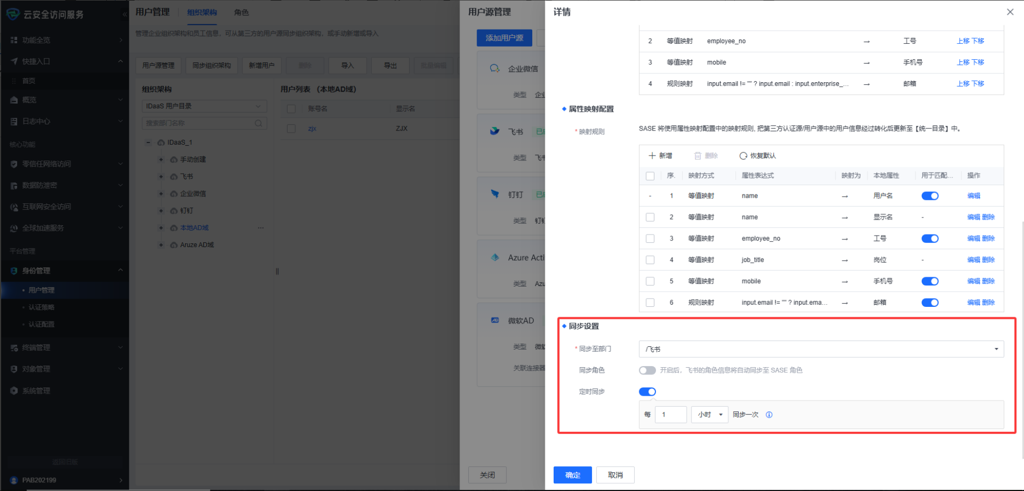1024x491 pixels.
Task: Click the info icon beside 同步一次
Action: 769,415
